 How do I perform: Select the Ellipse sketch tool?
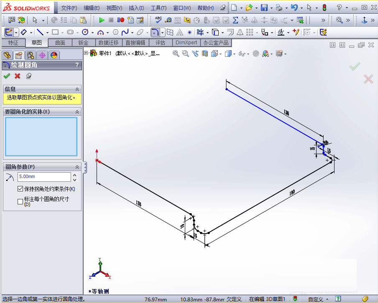pyautogui.click(x=139, y=32)
